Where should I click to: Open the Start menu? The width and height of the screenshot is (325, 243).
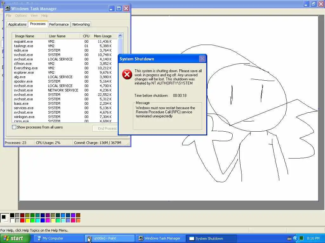pyautogui.click(x=15, y=239)
